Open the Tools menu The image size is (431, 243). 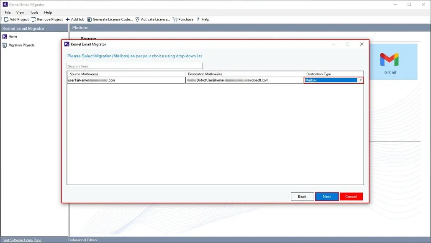(x=34, y=13)
